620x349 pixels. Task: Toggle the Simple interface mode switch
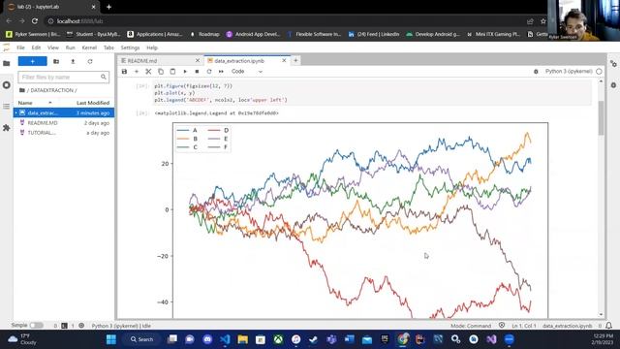point(37,326)
